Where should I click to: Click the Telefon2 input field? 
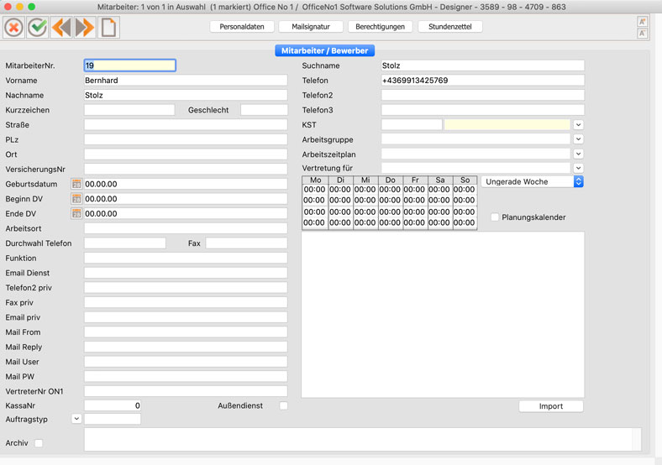pyautogui.click(x=483, y=95)
